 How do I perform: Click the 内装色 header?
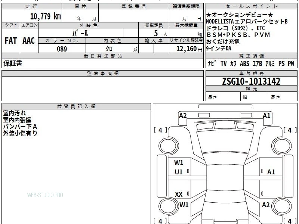coord(112,41)
